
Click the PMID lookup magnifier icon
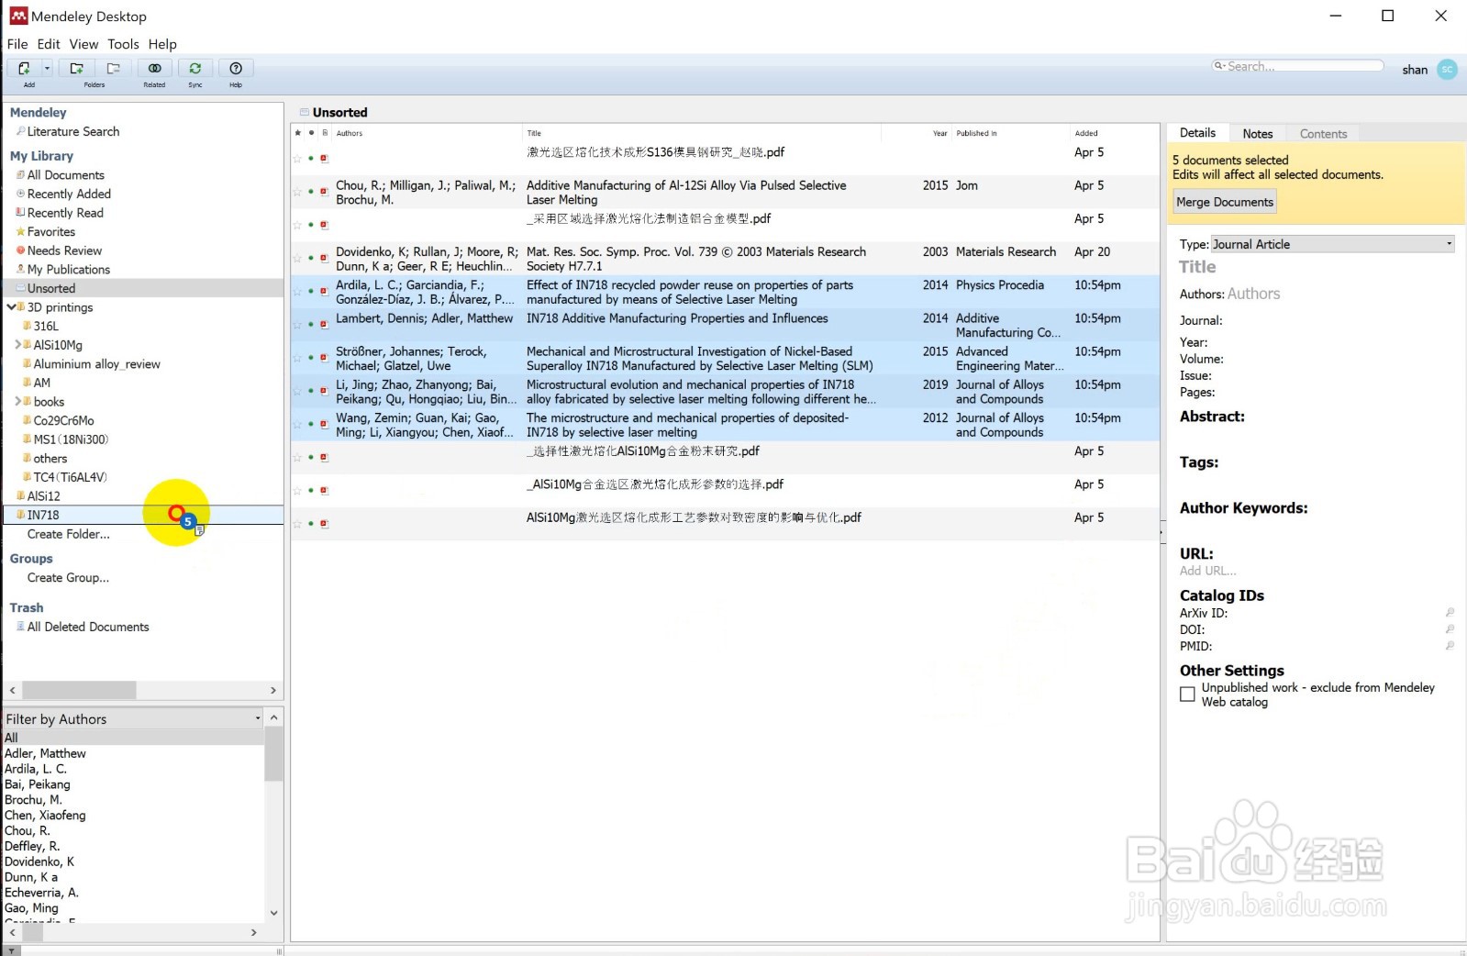(x=1450, y=646)
